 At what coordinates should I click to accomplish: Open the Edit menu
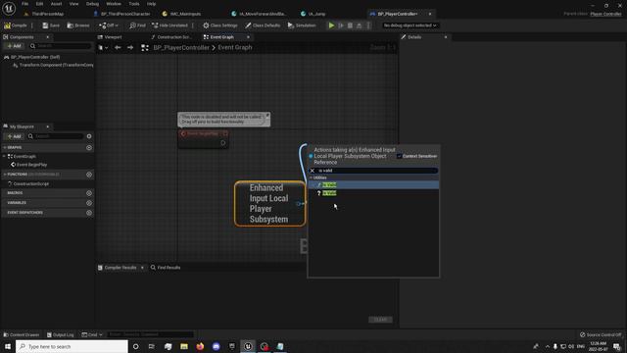coord(39,4)
